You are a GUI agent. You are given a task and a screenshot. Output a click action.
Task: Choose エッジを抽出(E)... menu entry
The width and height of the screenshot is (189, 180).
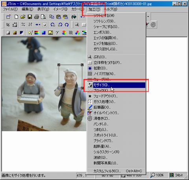point(117,44)
